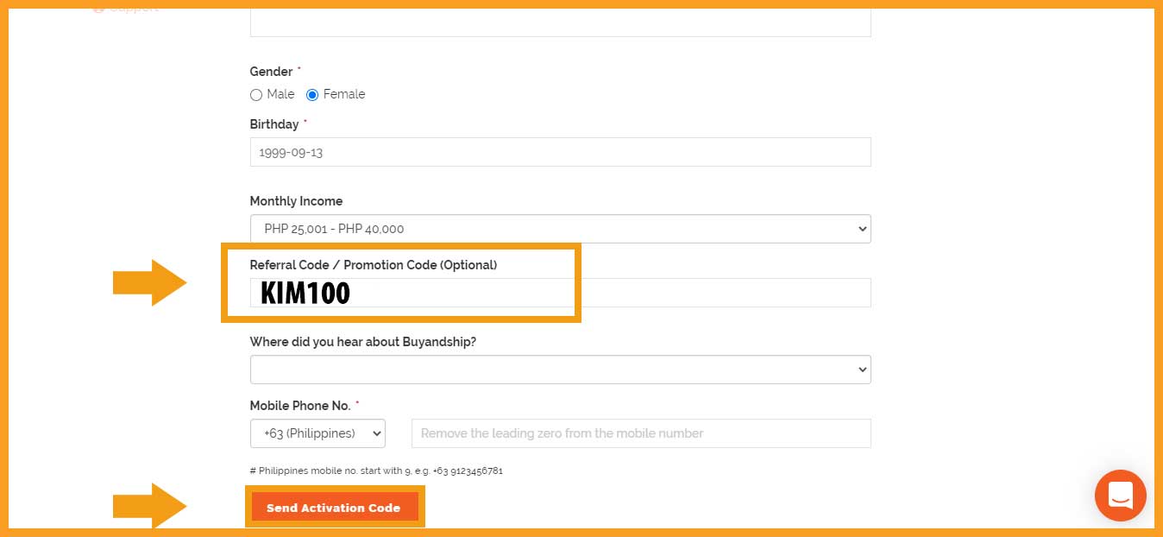
Task: Focus the Birthday date field
Action: [560, 152]
